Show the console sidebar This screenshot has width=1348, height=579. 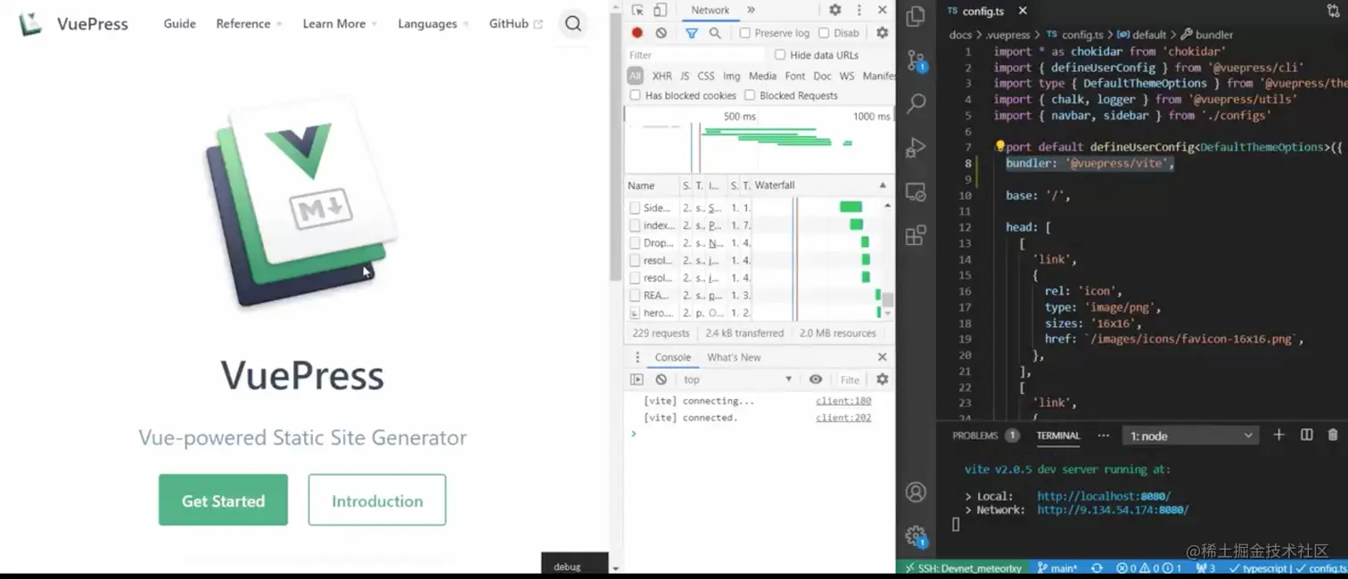(x=637, y=379)
